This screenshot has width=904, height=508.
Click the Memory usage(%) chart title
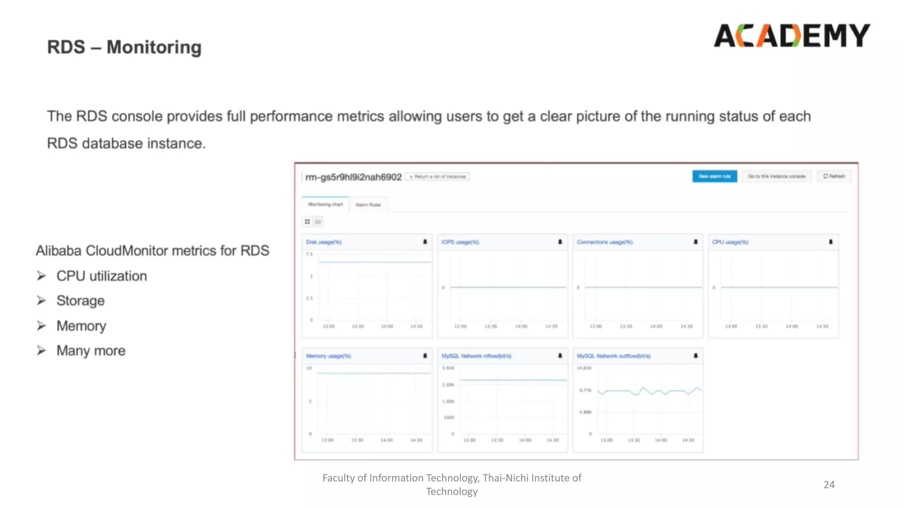[x=328, y=356]
